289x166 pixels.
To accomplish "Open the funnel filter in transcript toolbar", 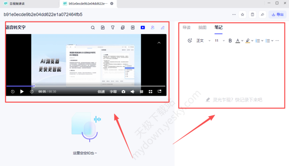I will point(113,28).
